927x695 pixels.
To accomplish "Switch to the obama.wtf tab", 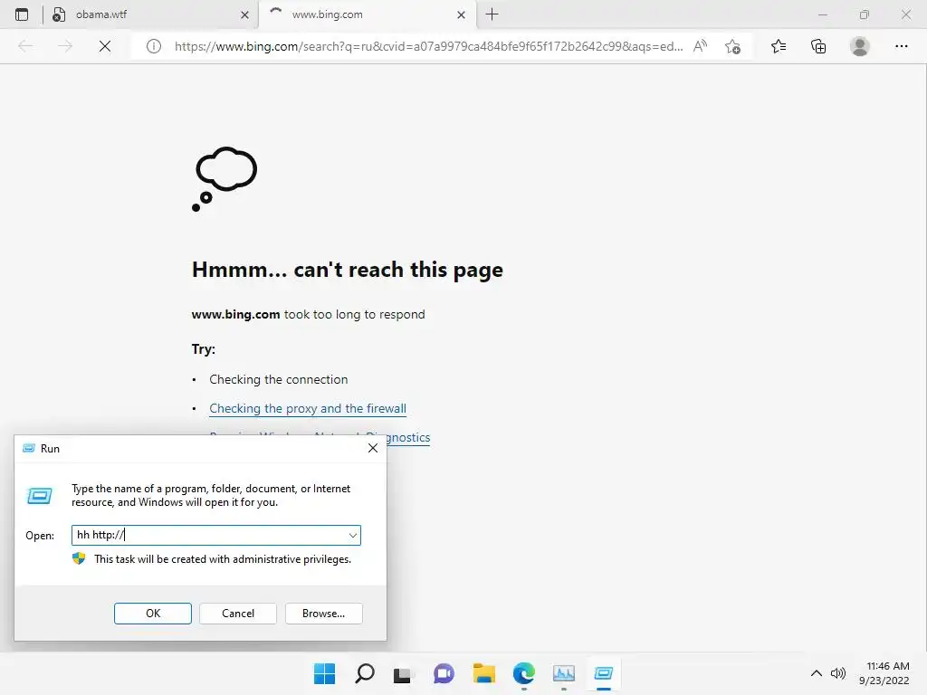I will tap(151, 14).
